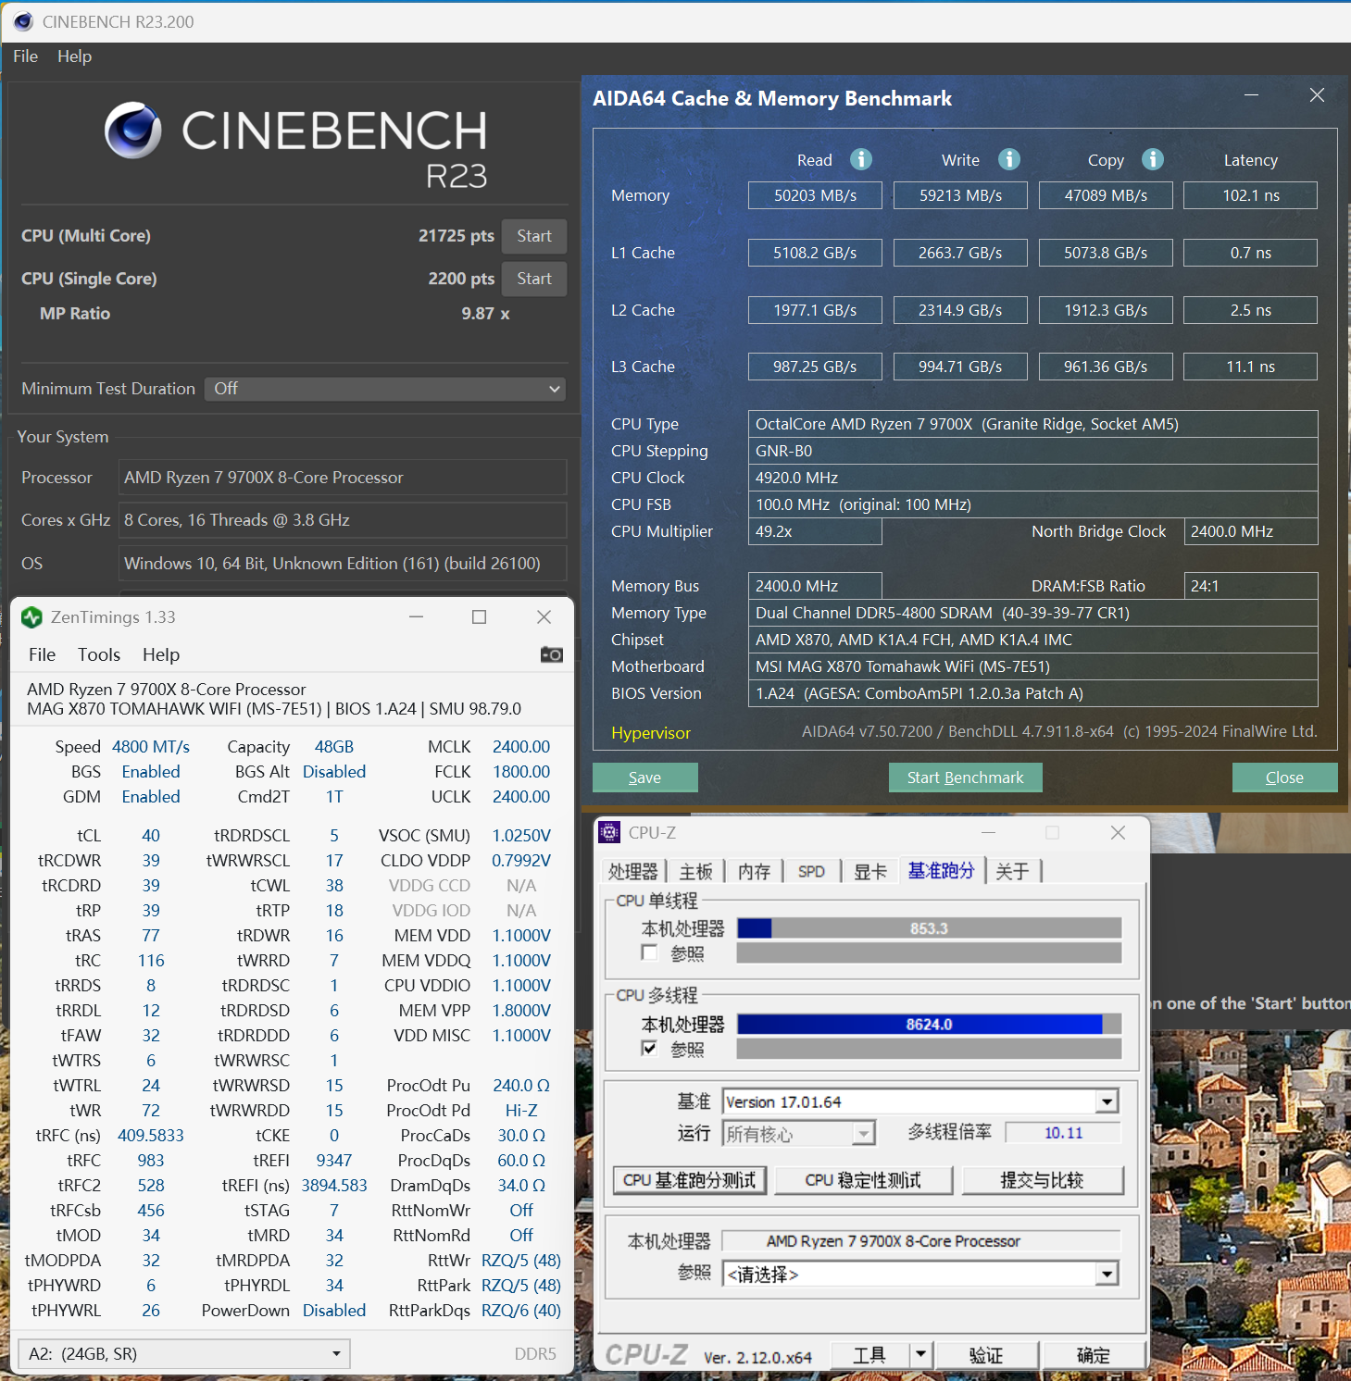Viewport: 1351px width, 1381px height.
Task: Enable the single-thread 参照 reference checkbox
Action: point(648,952)
